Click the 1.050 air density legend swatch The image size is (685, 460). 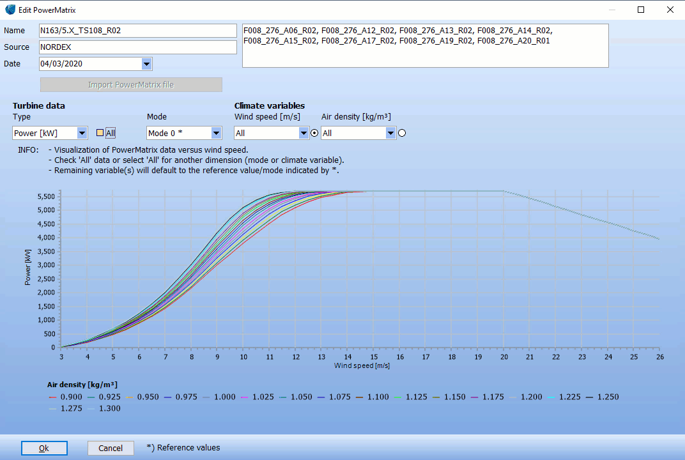[x=283, y=397]
